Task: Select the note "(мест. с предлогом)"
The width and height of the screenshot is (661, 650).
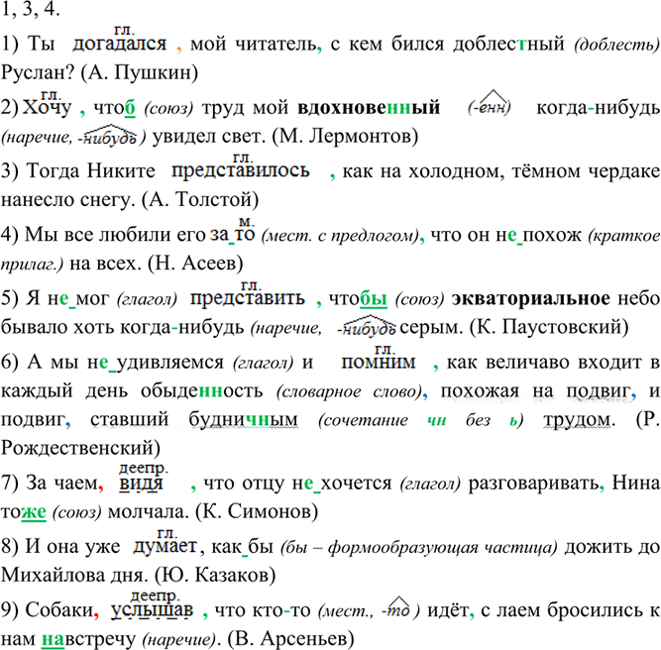Action: click(340, 235)
